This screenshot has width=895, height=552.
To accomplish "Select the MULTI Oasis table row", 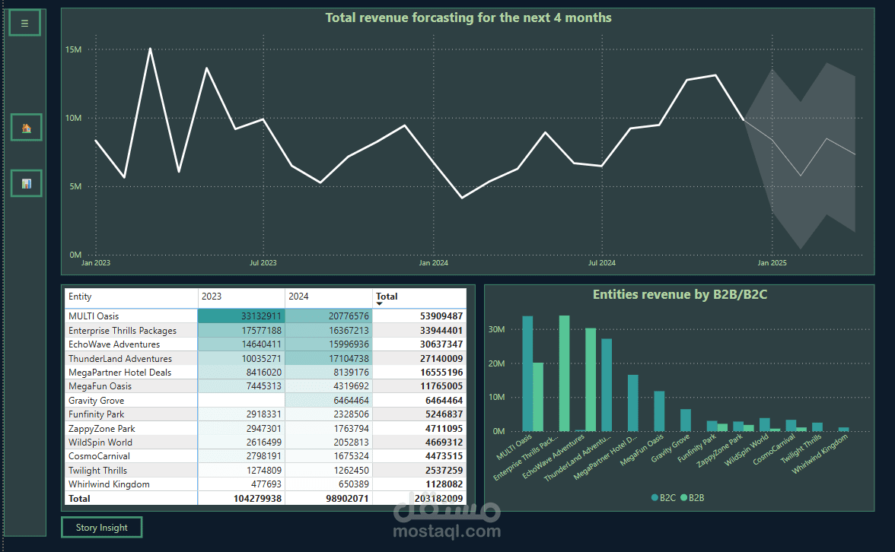I will tap(266, 316).
